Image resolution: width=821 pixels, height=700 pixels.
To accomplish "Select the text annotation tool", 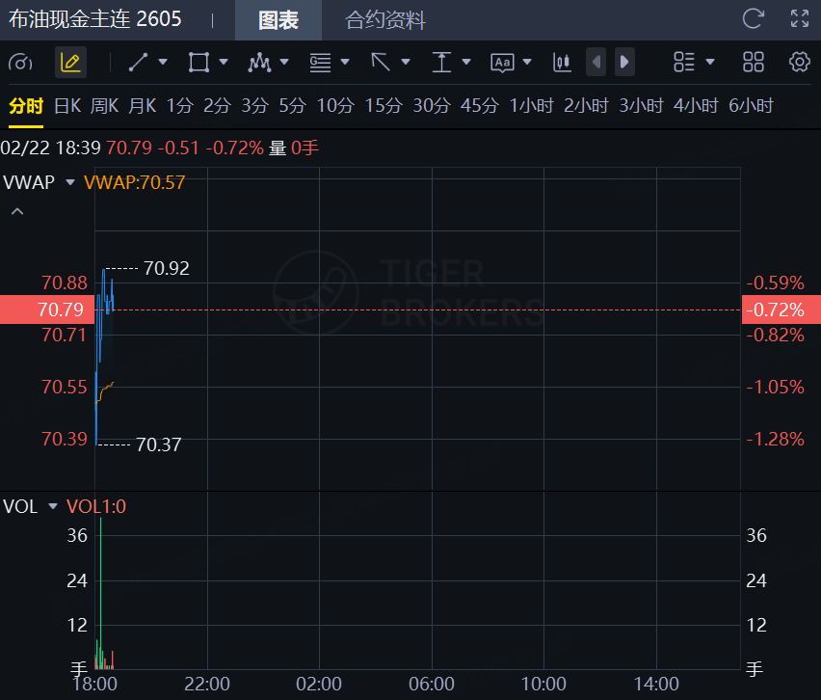I will point(502,63).
